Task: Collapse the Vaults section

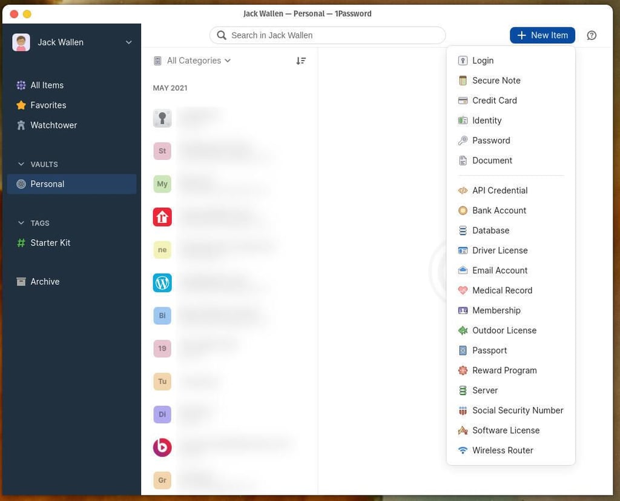Action: point(21,164)
